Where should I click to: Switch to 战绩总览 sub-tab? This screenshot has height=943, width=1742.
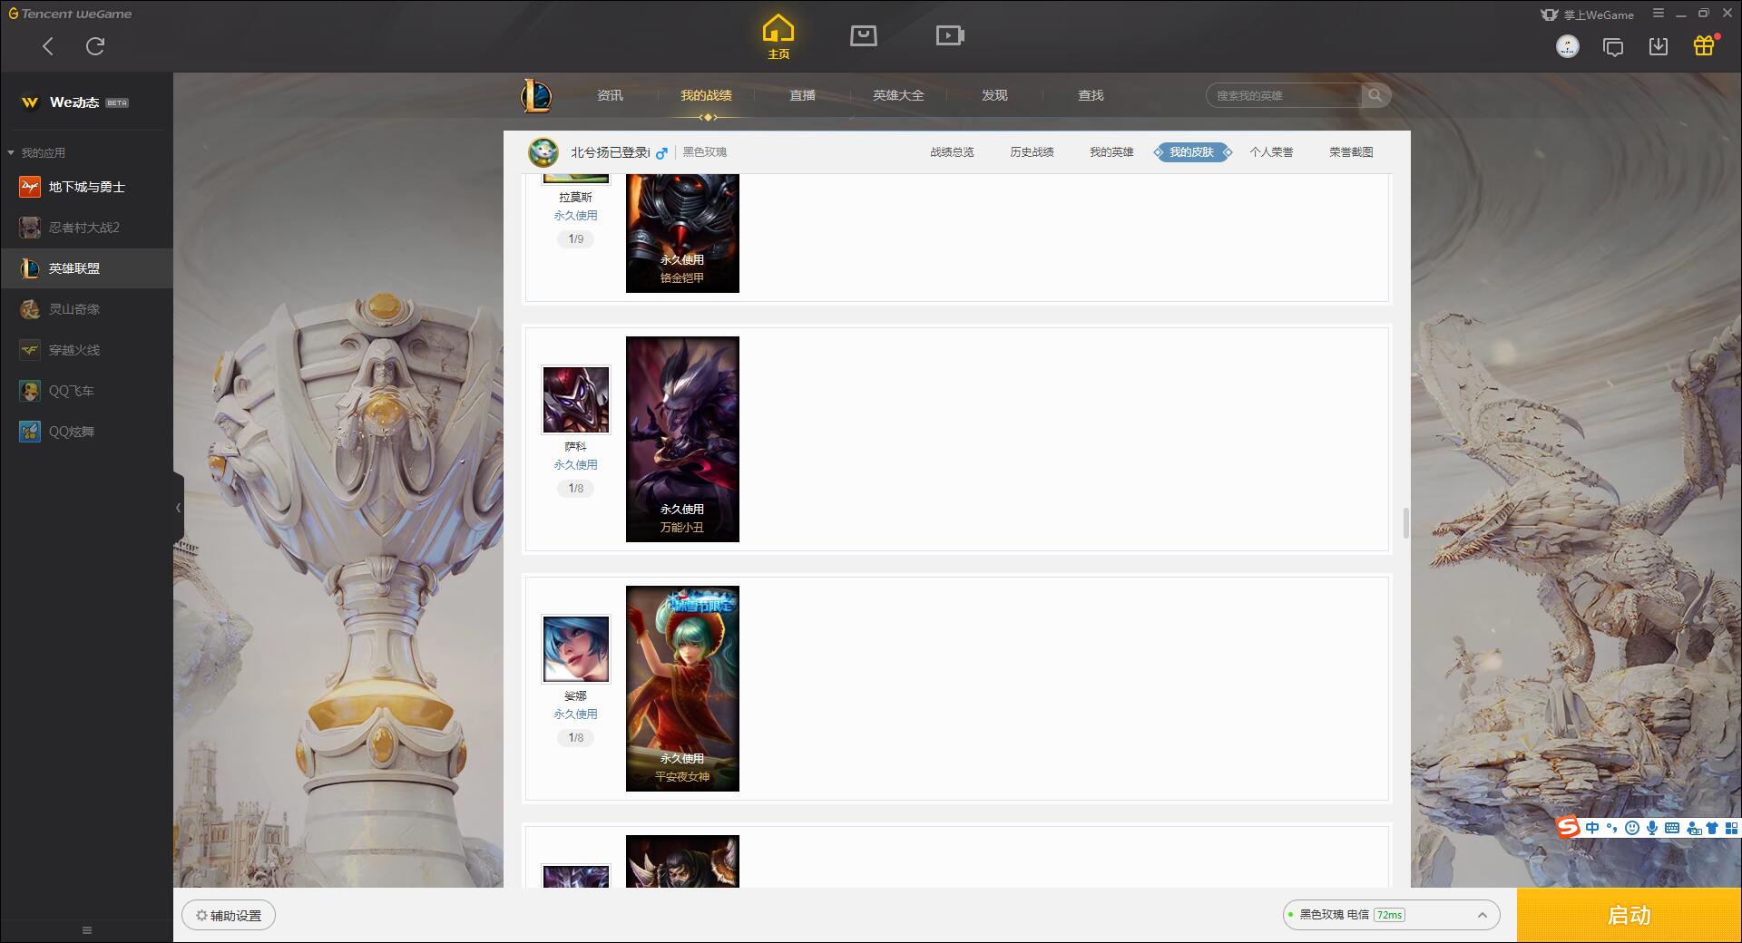point(952,152)
